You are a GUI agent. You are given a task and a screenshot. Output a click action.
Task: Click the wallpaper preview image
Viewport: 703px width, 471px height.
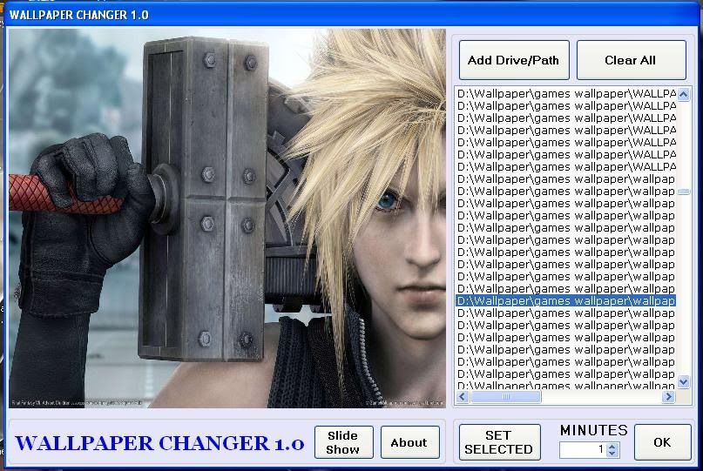[x=227, y=219]
